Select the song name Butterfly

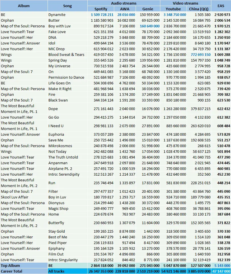coord(56,223)
